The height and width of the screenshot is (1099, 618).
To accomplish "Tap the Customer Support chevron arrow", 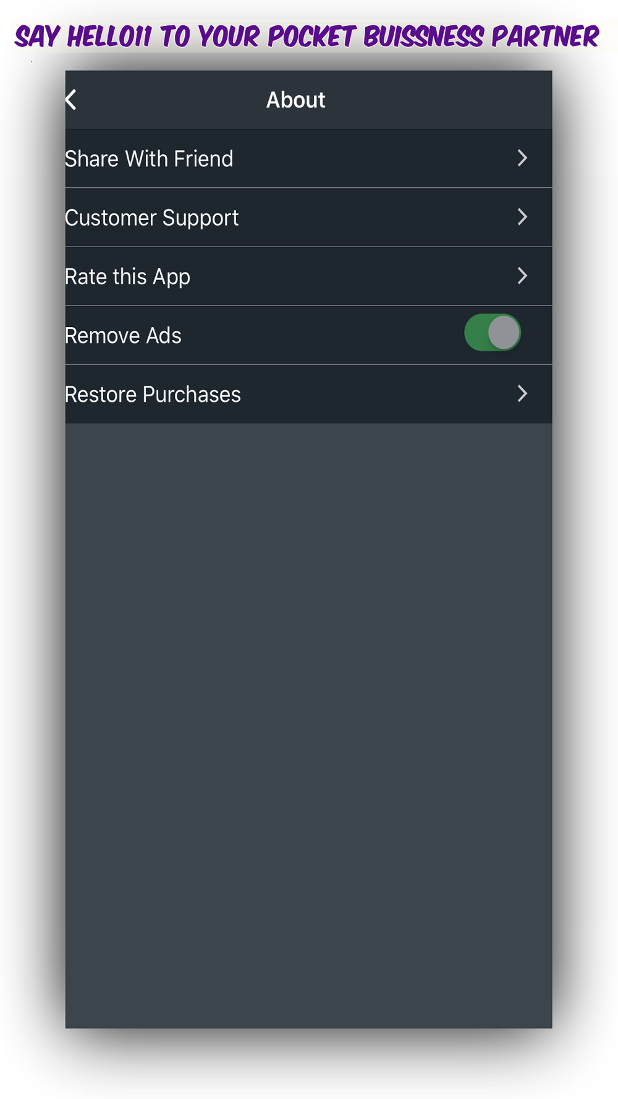I will click(x=522, y=217).
